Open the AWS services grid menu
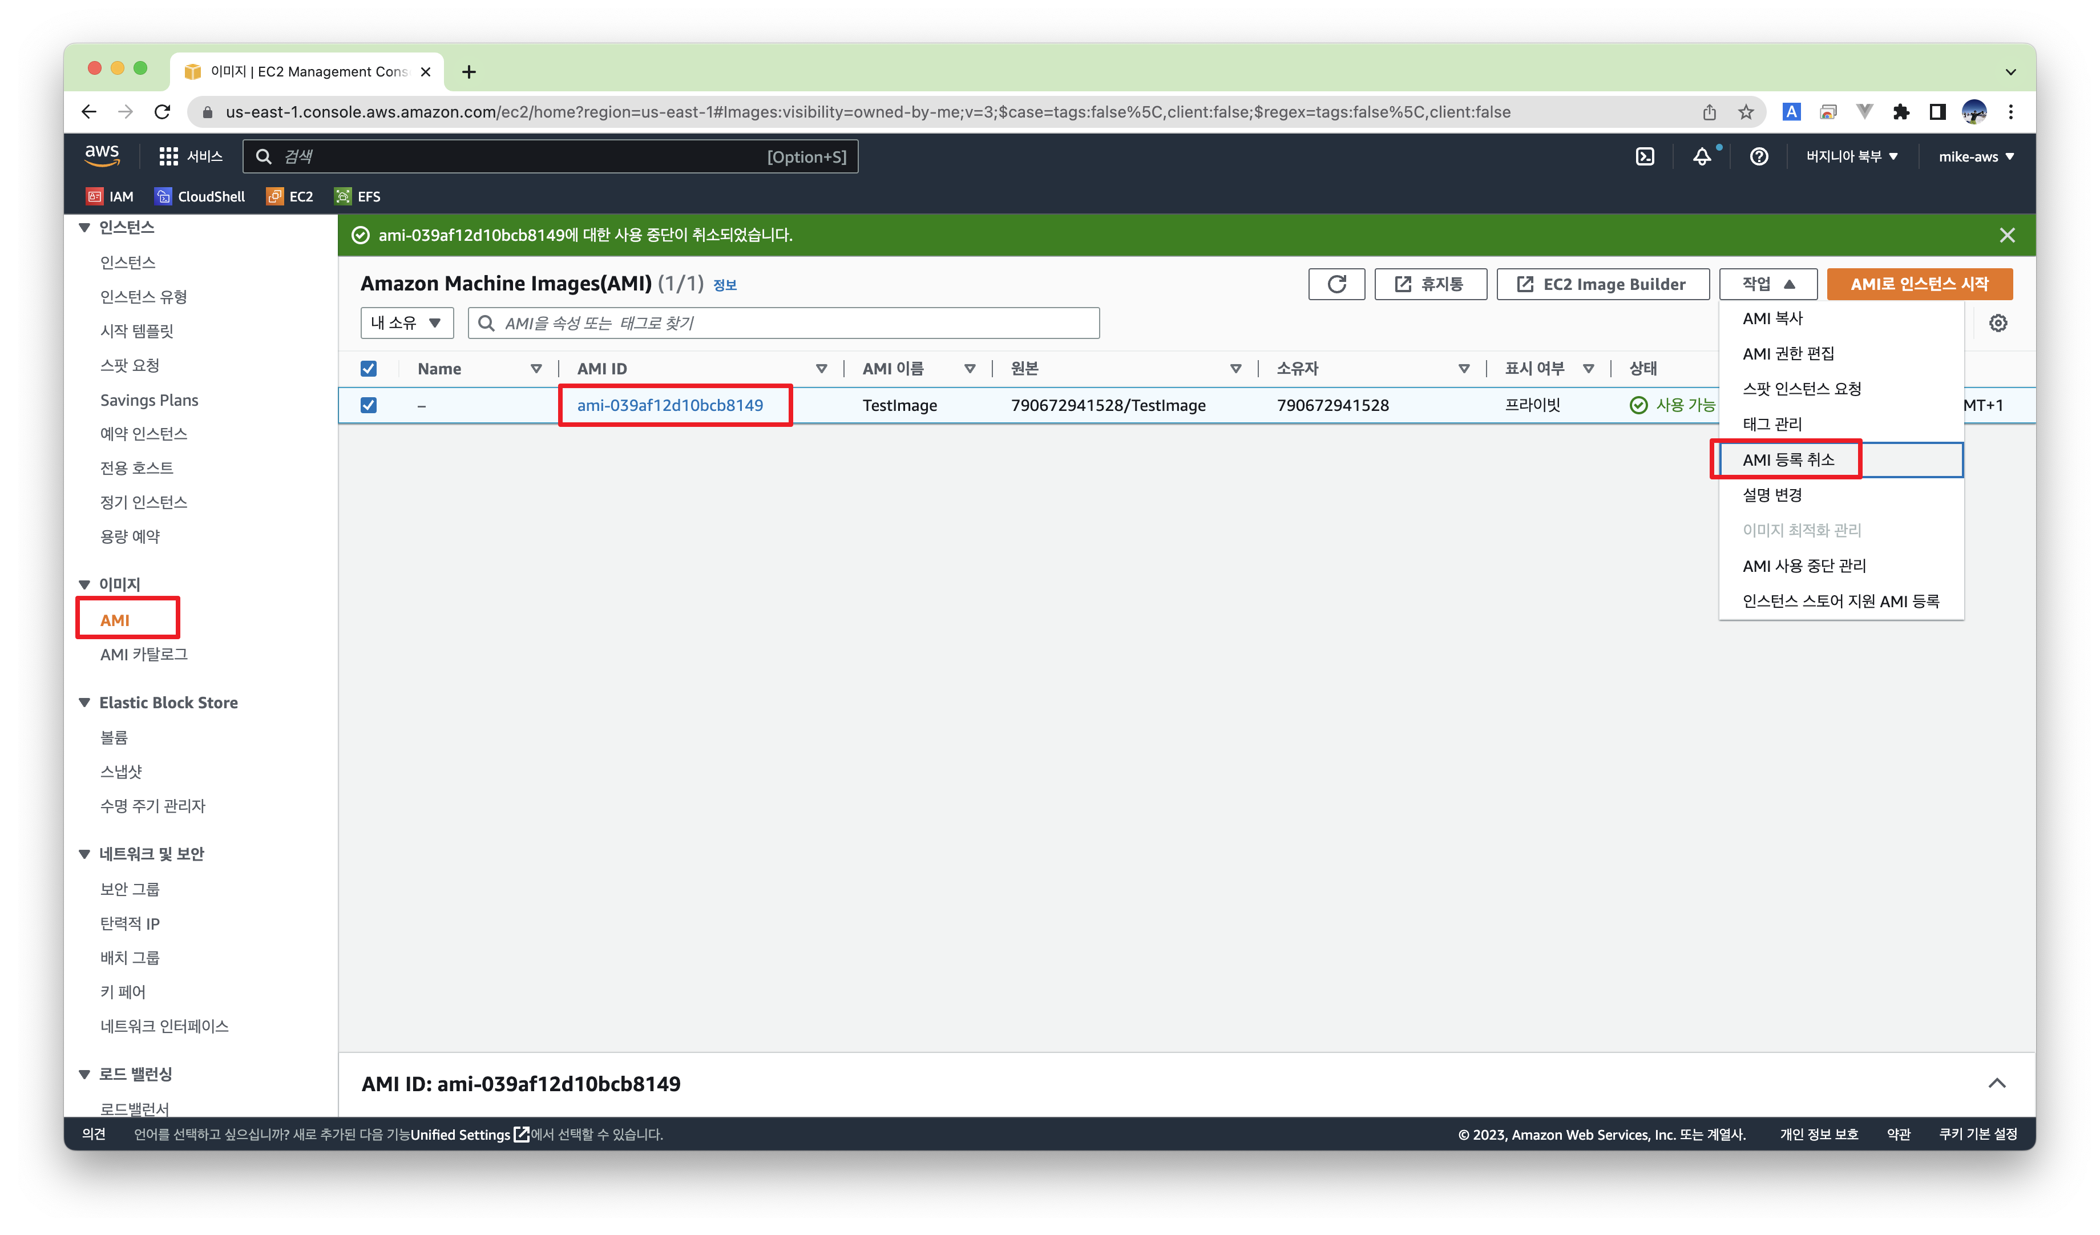 tap(168, 157)
